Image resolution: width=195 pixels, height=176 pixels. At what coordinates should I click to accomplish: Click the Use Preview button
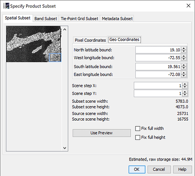(x=101, y=133)
